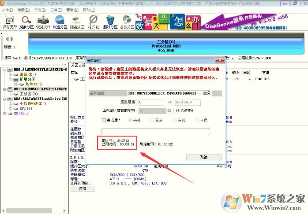The width and height of the screenshot is (308, 214).
Task: Click the 详情 details button
Action: [x=83, y=188]
